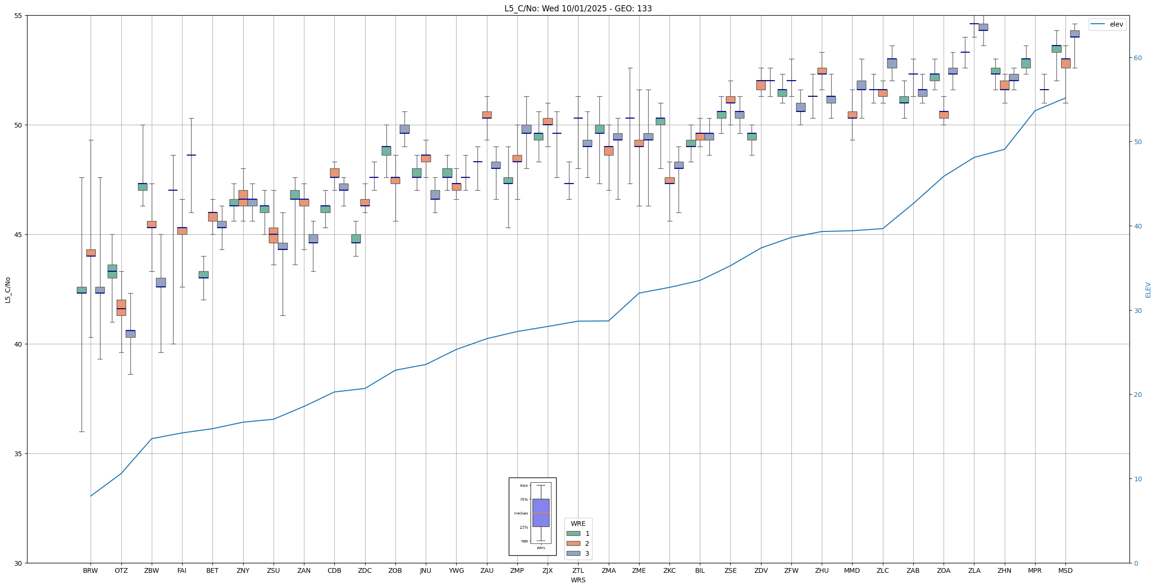
Task: Click the WRS x-axis title
Action: [x=578, y=580]
